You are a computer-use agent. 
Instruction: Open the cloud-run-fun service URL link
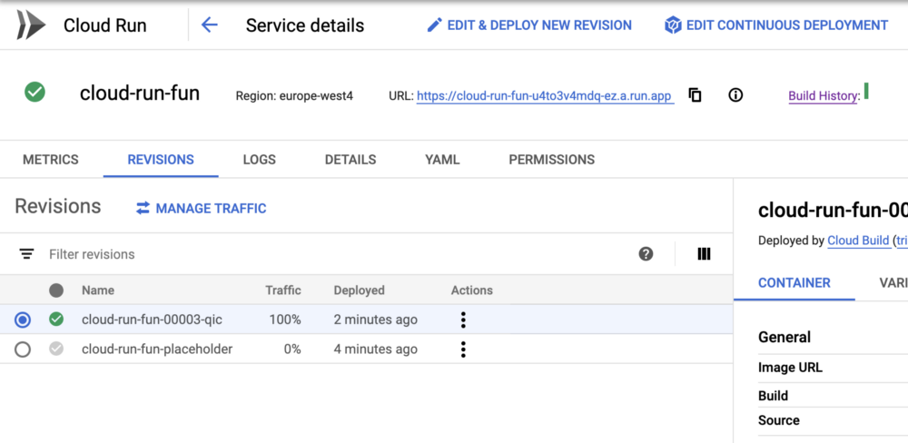point(545,96)
